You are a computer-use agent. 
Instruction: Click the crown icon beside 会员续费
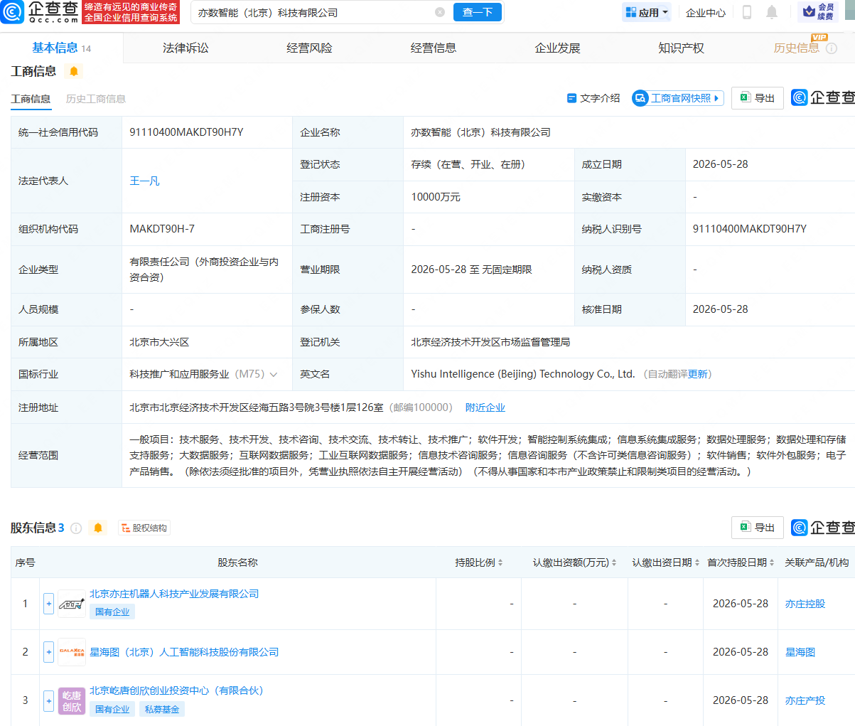[x=809, y=12]
